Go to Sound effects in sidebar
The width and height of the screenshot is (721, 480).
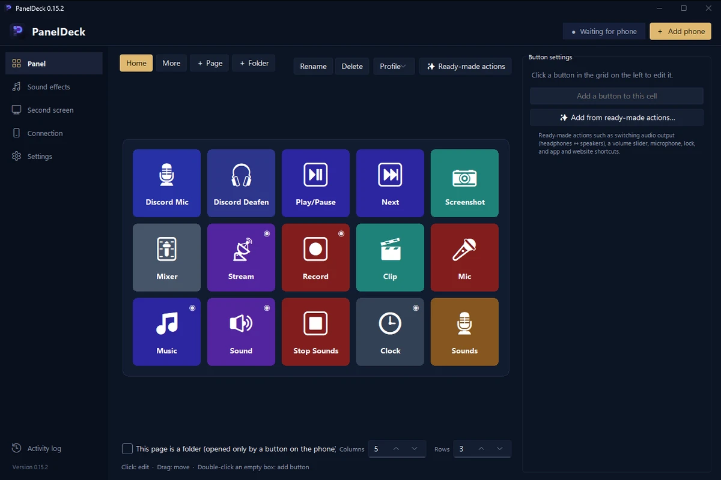tap(54, 87)
